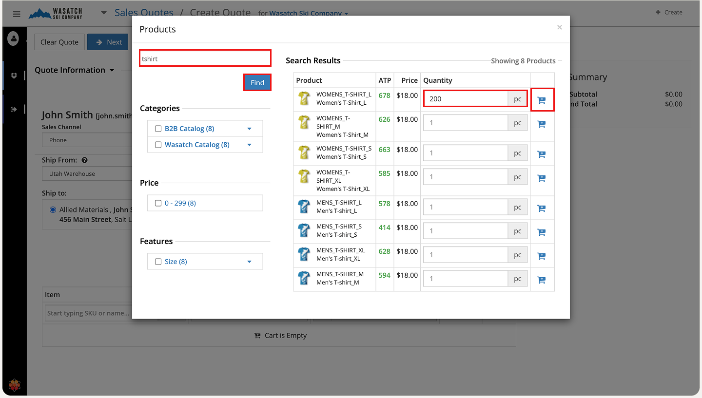Tick the 0 - 299 price checkbox
This screenshot has width=702, height=398.
tap(158, 203)
